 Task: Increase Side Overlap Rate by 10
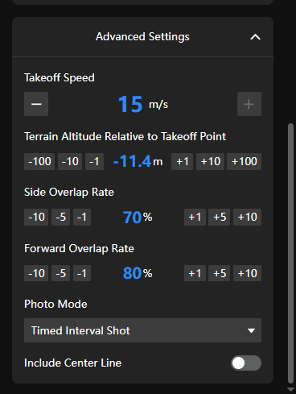pos(247,217)
